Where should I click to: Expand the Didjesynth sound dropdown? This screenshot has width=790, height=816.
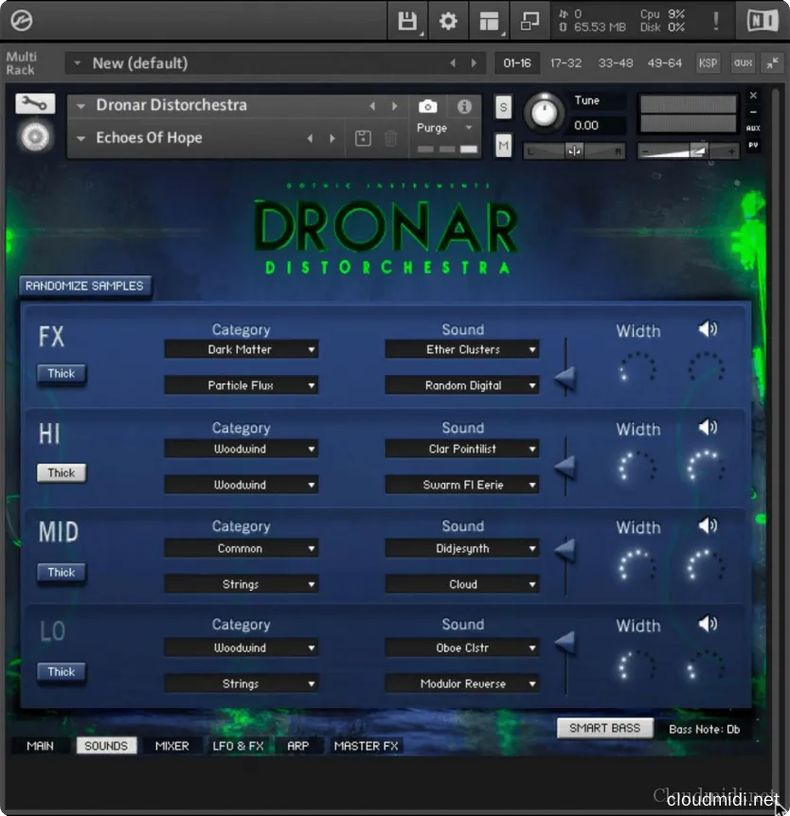tap(462, 548)
